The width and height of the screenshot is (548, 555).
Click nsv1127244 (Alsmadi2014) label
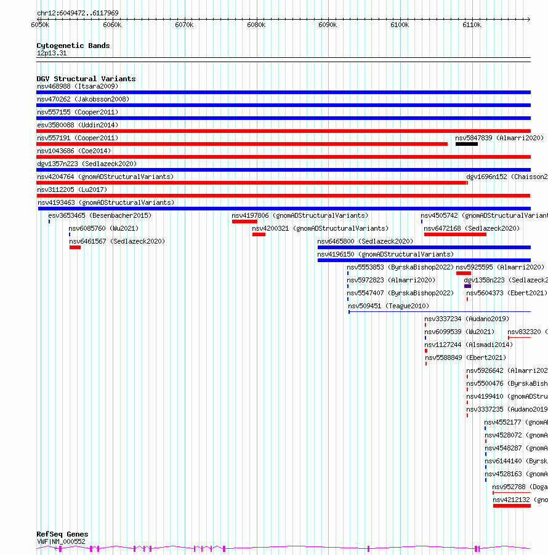(469, 345)
